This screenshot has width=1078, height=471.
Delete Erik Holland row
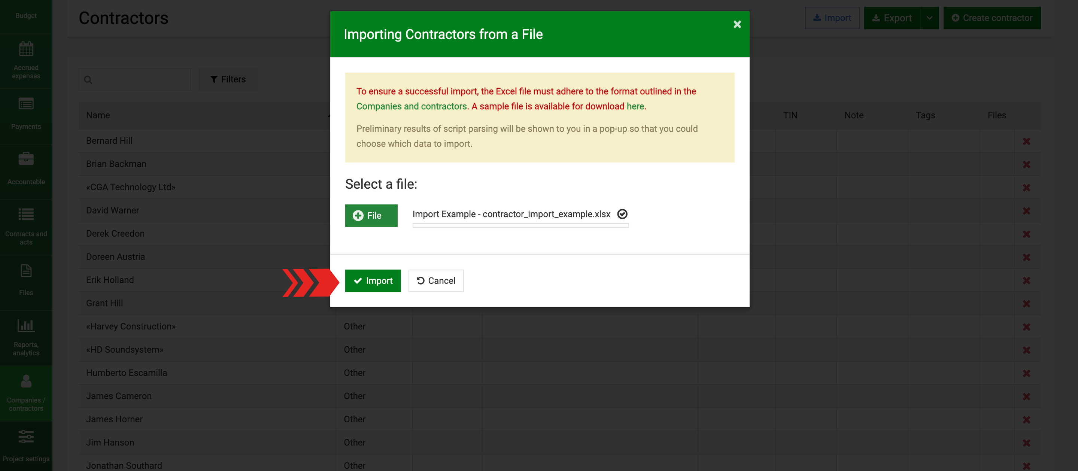point(1027,281)
